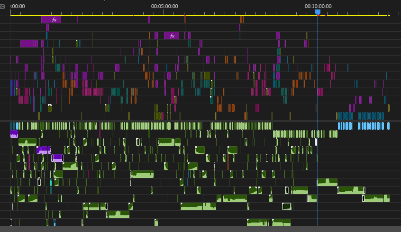Click the horizontal scrollbar below the timeline
The width and height of the screenshot is (401, 232).
(x=200, y=229)
